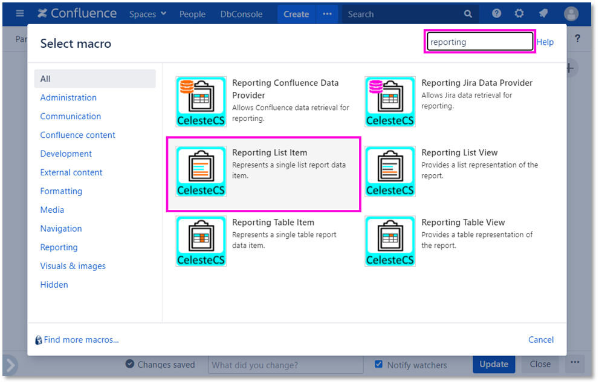Click the editor help question mark icon

[578, 38]
